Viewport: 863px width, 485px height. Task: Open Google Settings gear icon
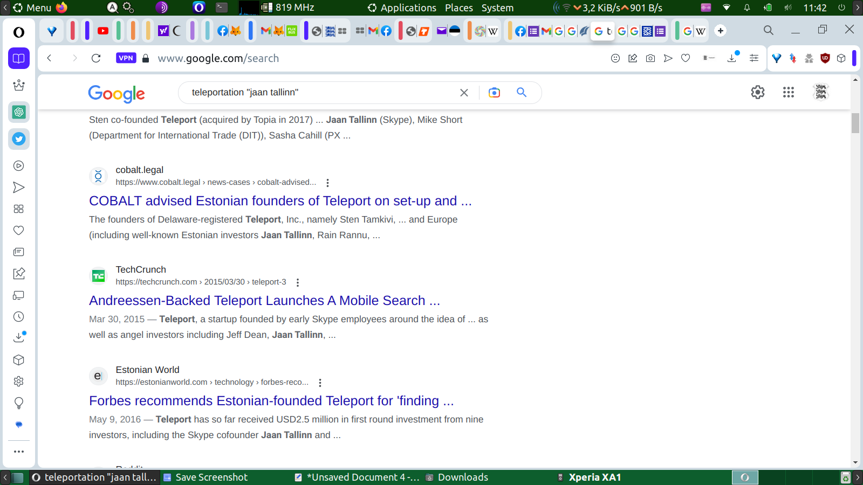758,92
